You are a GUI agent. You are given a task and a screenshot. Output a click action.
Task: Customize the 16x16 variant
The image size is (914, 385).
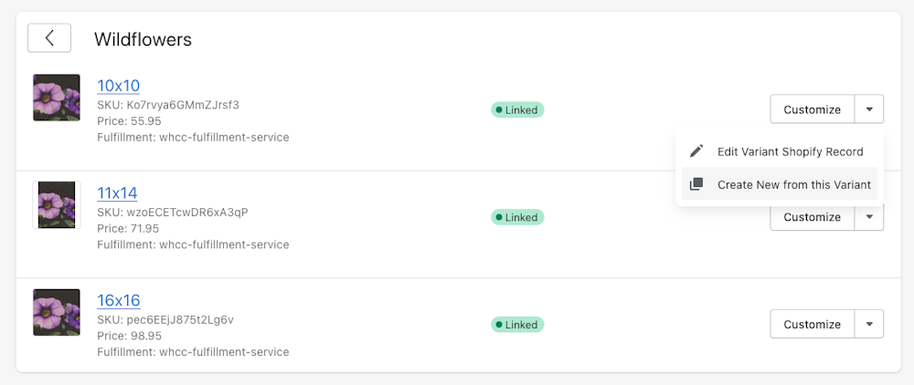pyautogui.click(x=812, y=324)
